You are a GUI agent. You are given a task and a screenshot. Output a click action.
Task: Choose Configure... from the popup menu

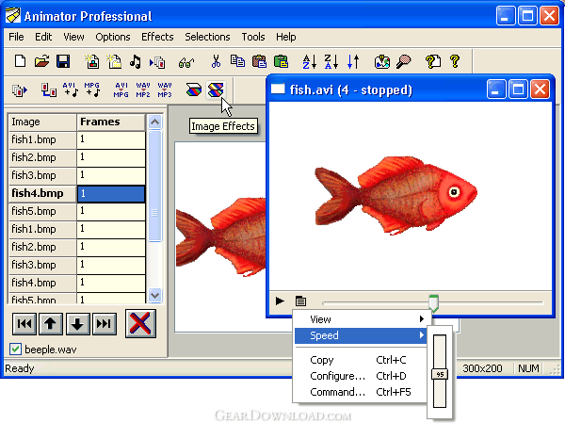[361, 376]
